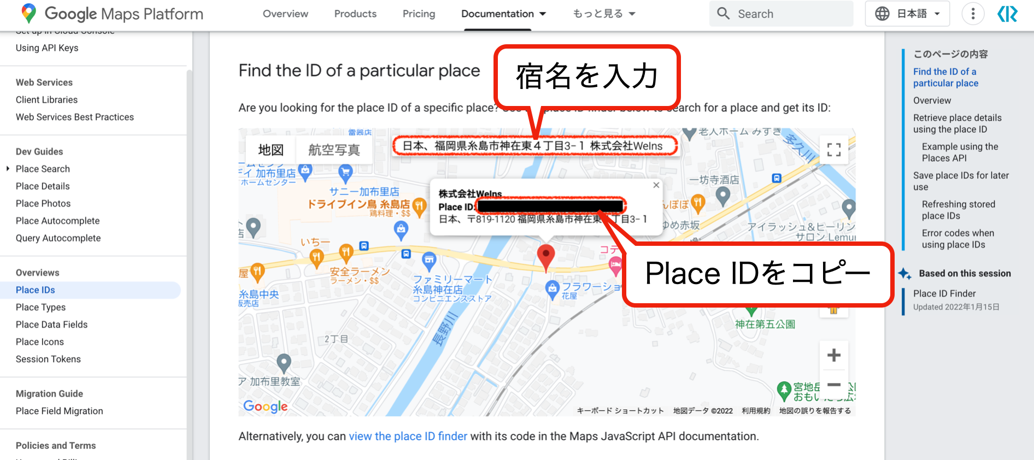This screenshot has height=460, width=1034.
Task: Zoom out with the map minus button
Action: pos(833,385)
